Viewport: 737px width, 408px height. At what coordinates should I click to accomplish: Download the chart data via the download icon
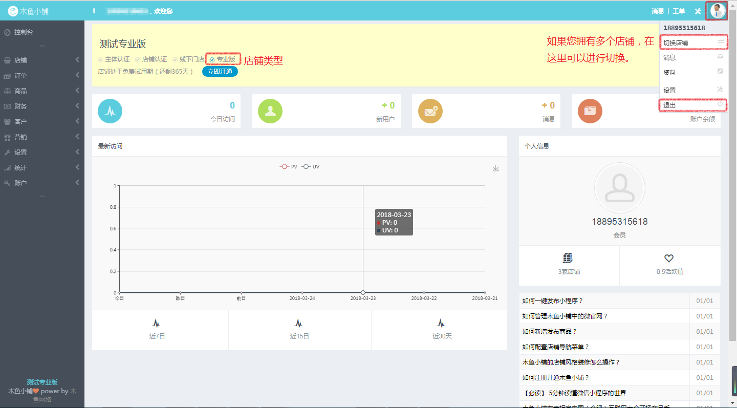tap(495, 167)
